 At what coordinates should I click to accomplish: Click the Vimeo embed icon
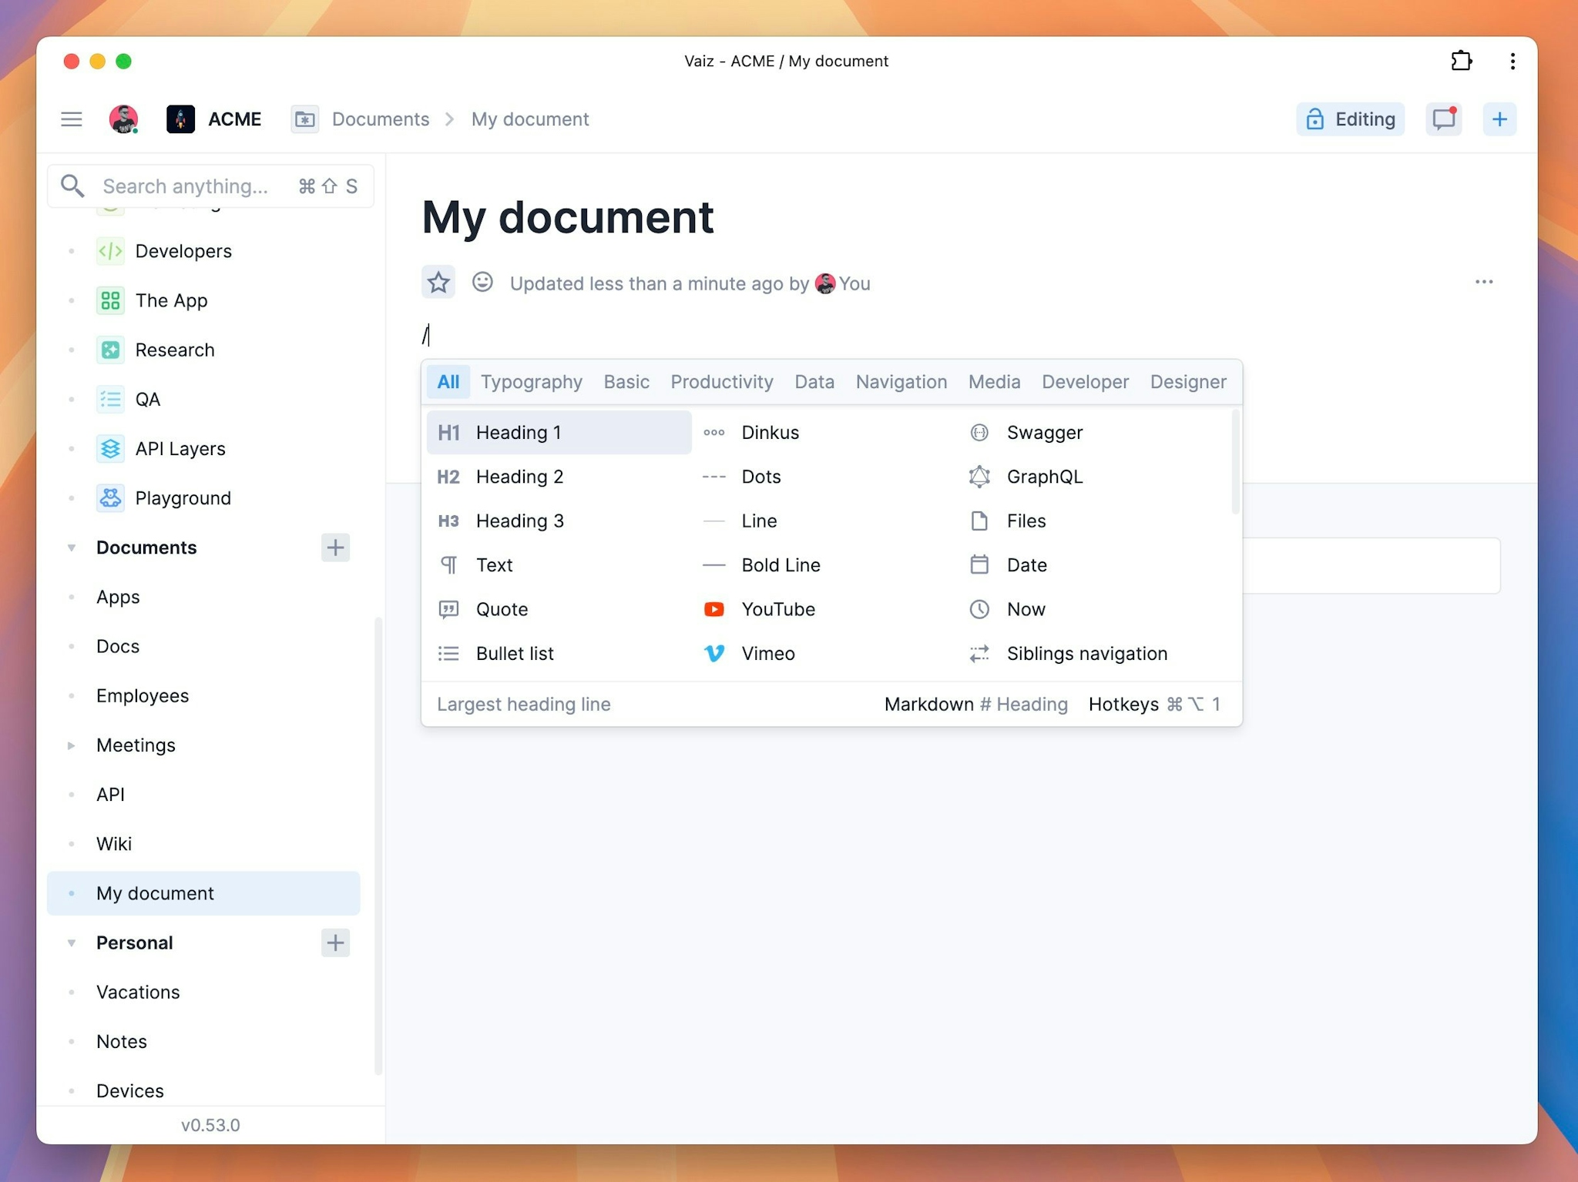point(714,653)
